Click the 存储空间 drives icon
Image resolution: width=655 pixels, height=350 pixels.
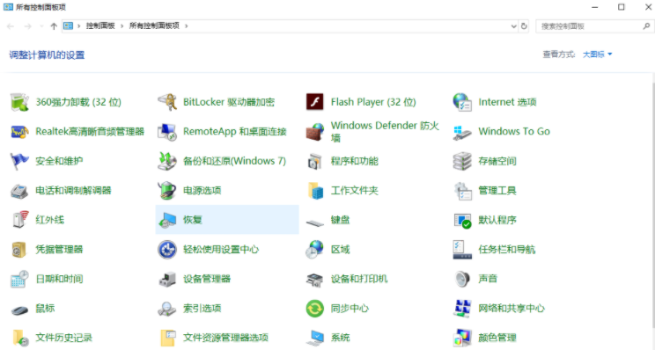click(462, 162)
